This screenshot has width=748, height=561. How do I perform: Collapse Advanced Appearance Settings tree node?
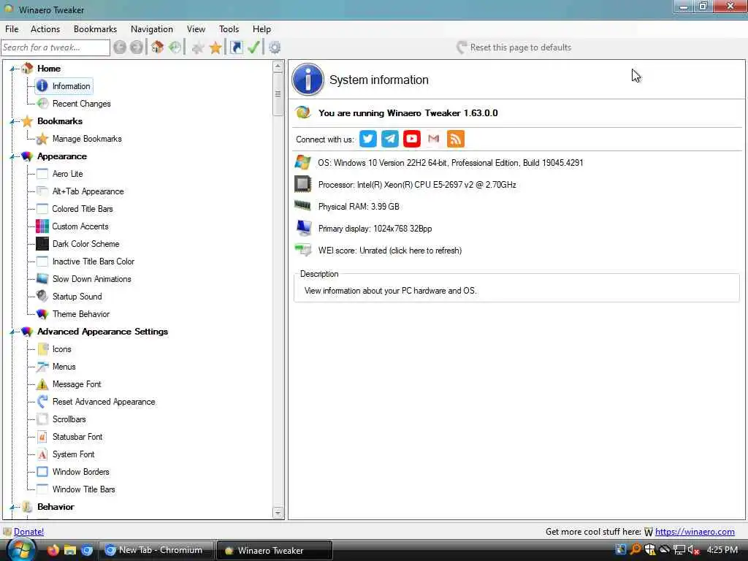12,332
